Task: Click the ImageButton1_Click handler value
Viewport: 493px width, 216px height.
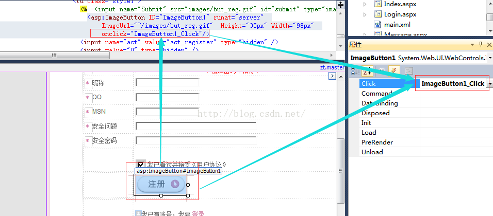Action: click(453, 84)
